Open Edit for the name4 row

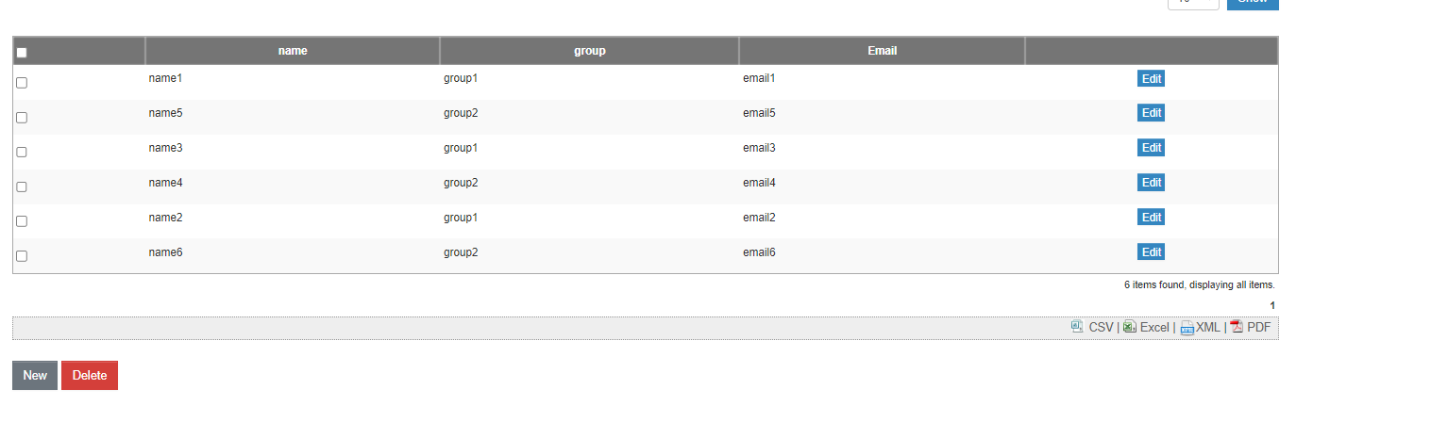[1151, 183]
